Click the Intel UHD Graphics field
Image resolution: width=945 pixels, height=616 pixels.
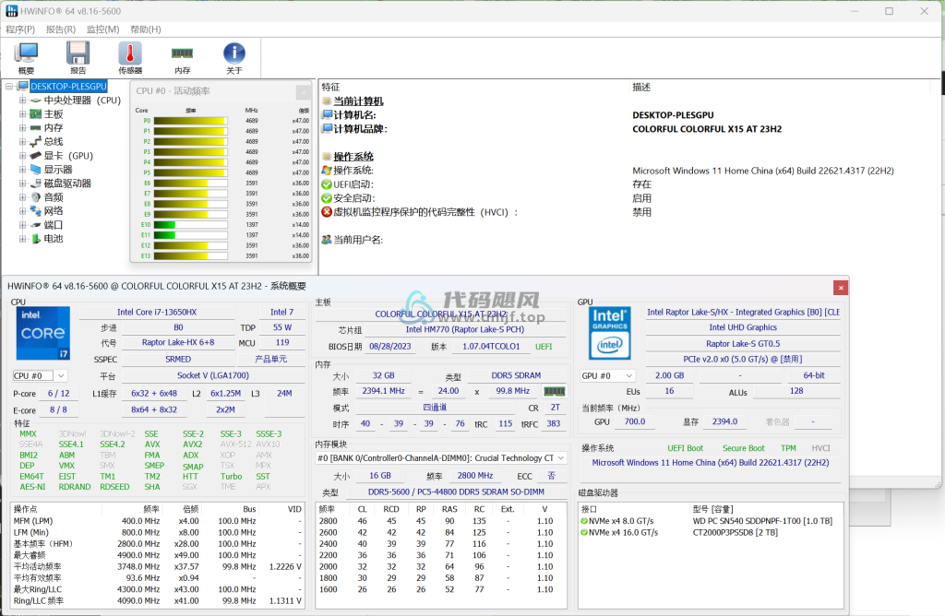[743, 327]
